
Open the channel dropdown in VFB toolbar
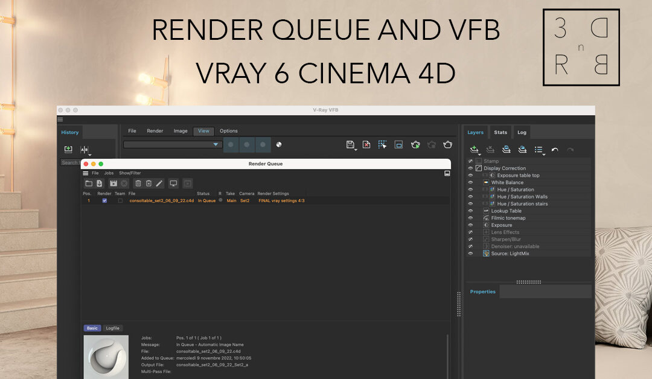click(173, 145)
